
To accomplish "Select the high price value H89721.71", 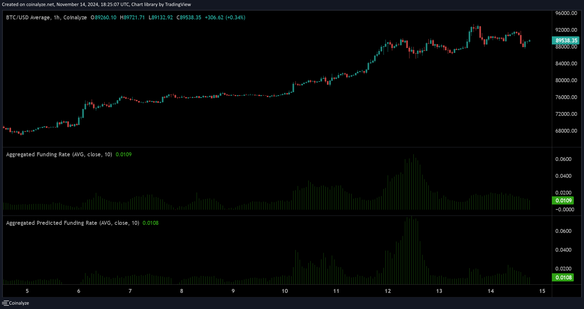I will 132,18.
